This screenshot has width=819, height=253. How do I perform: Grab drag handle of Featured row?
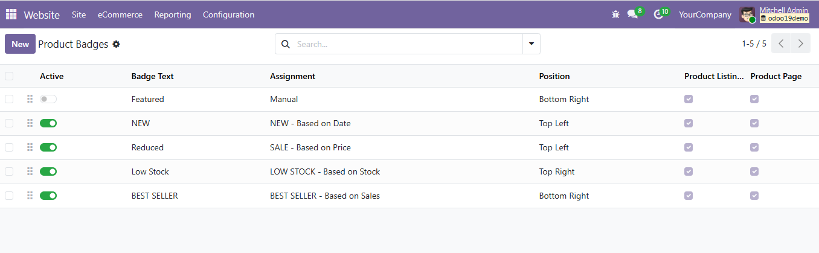click(30, 99)
